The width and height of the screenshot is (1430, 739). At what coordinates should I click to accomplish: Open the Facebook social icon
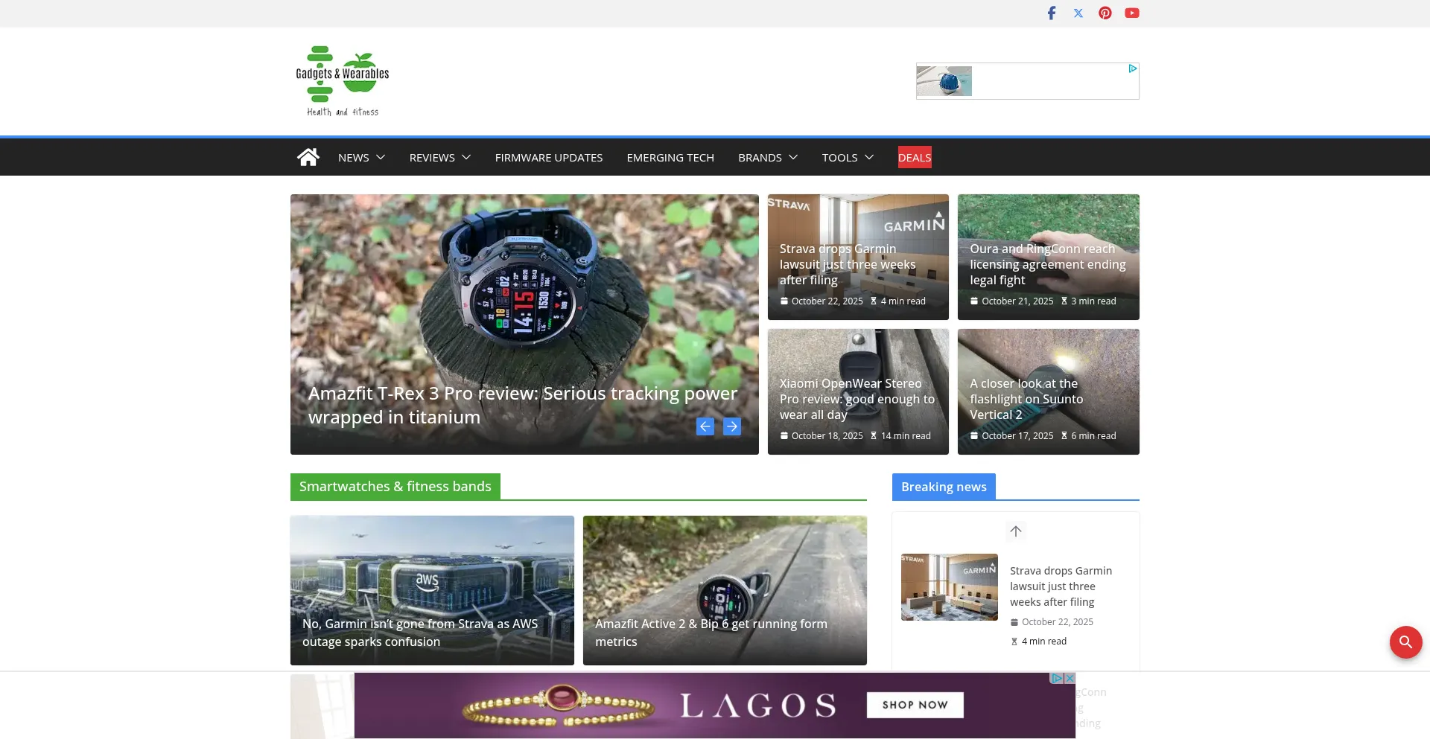tap(1051, 13)
